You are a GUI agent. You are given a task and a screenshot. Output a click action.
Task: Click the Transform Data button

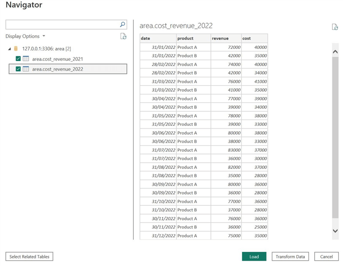click(290, 257)
